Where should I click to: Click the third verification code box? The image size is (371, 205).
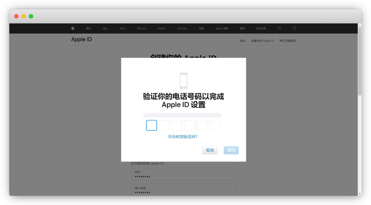pyautogui.click(x=177, y=125)
